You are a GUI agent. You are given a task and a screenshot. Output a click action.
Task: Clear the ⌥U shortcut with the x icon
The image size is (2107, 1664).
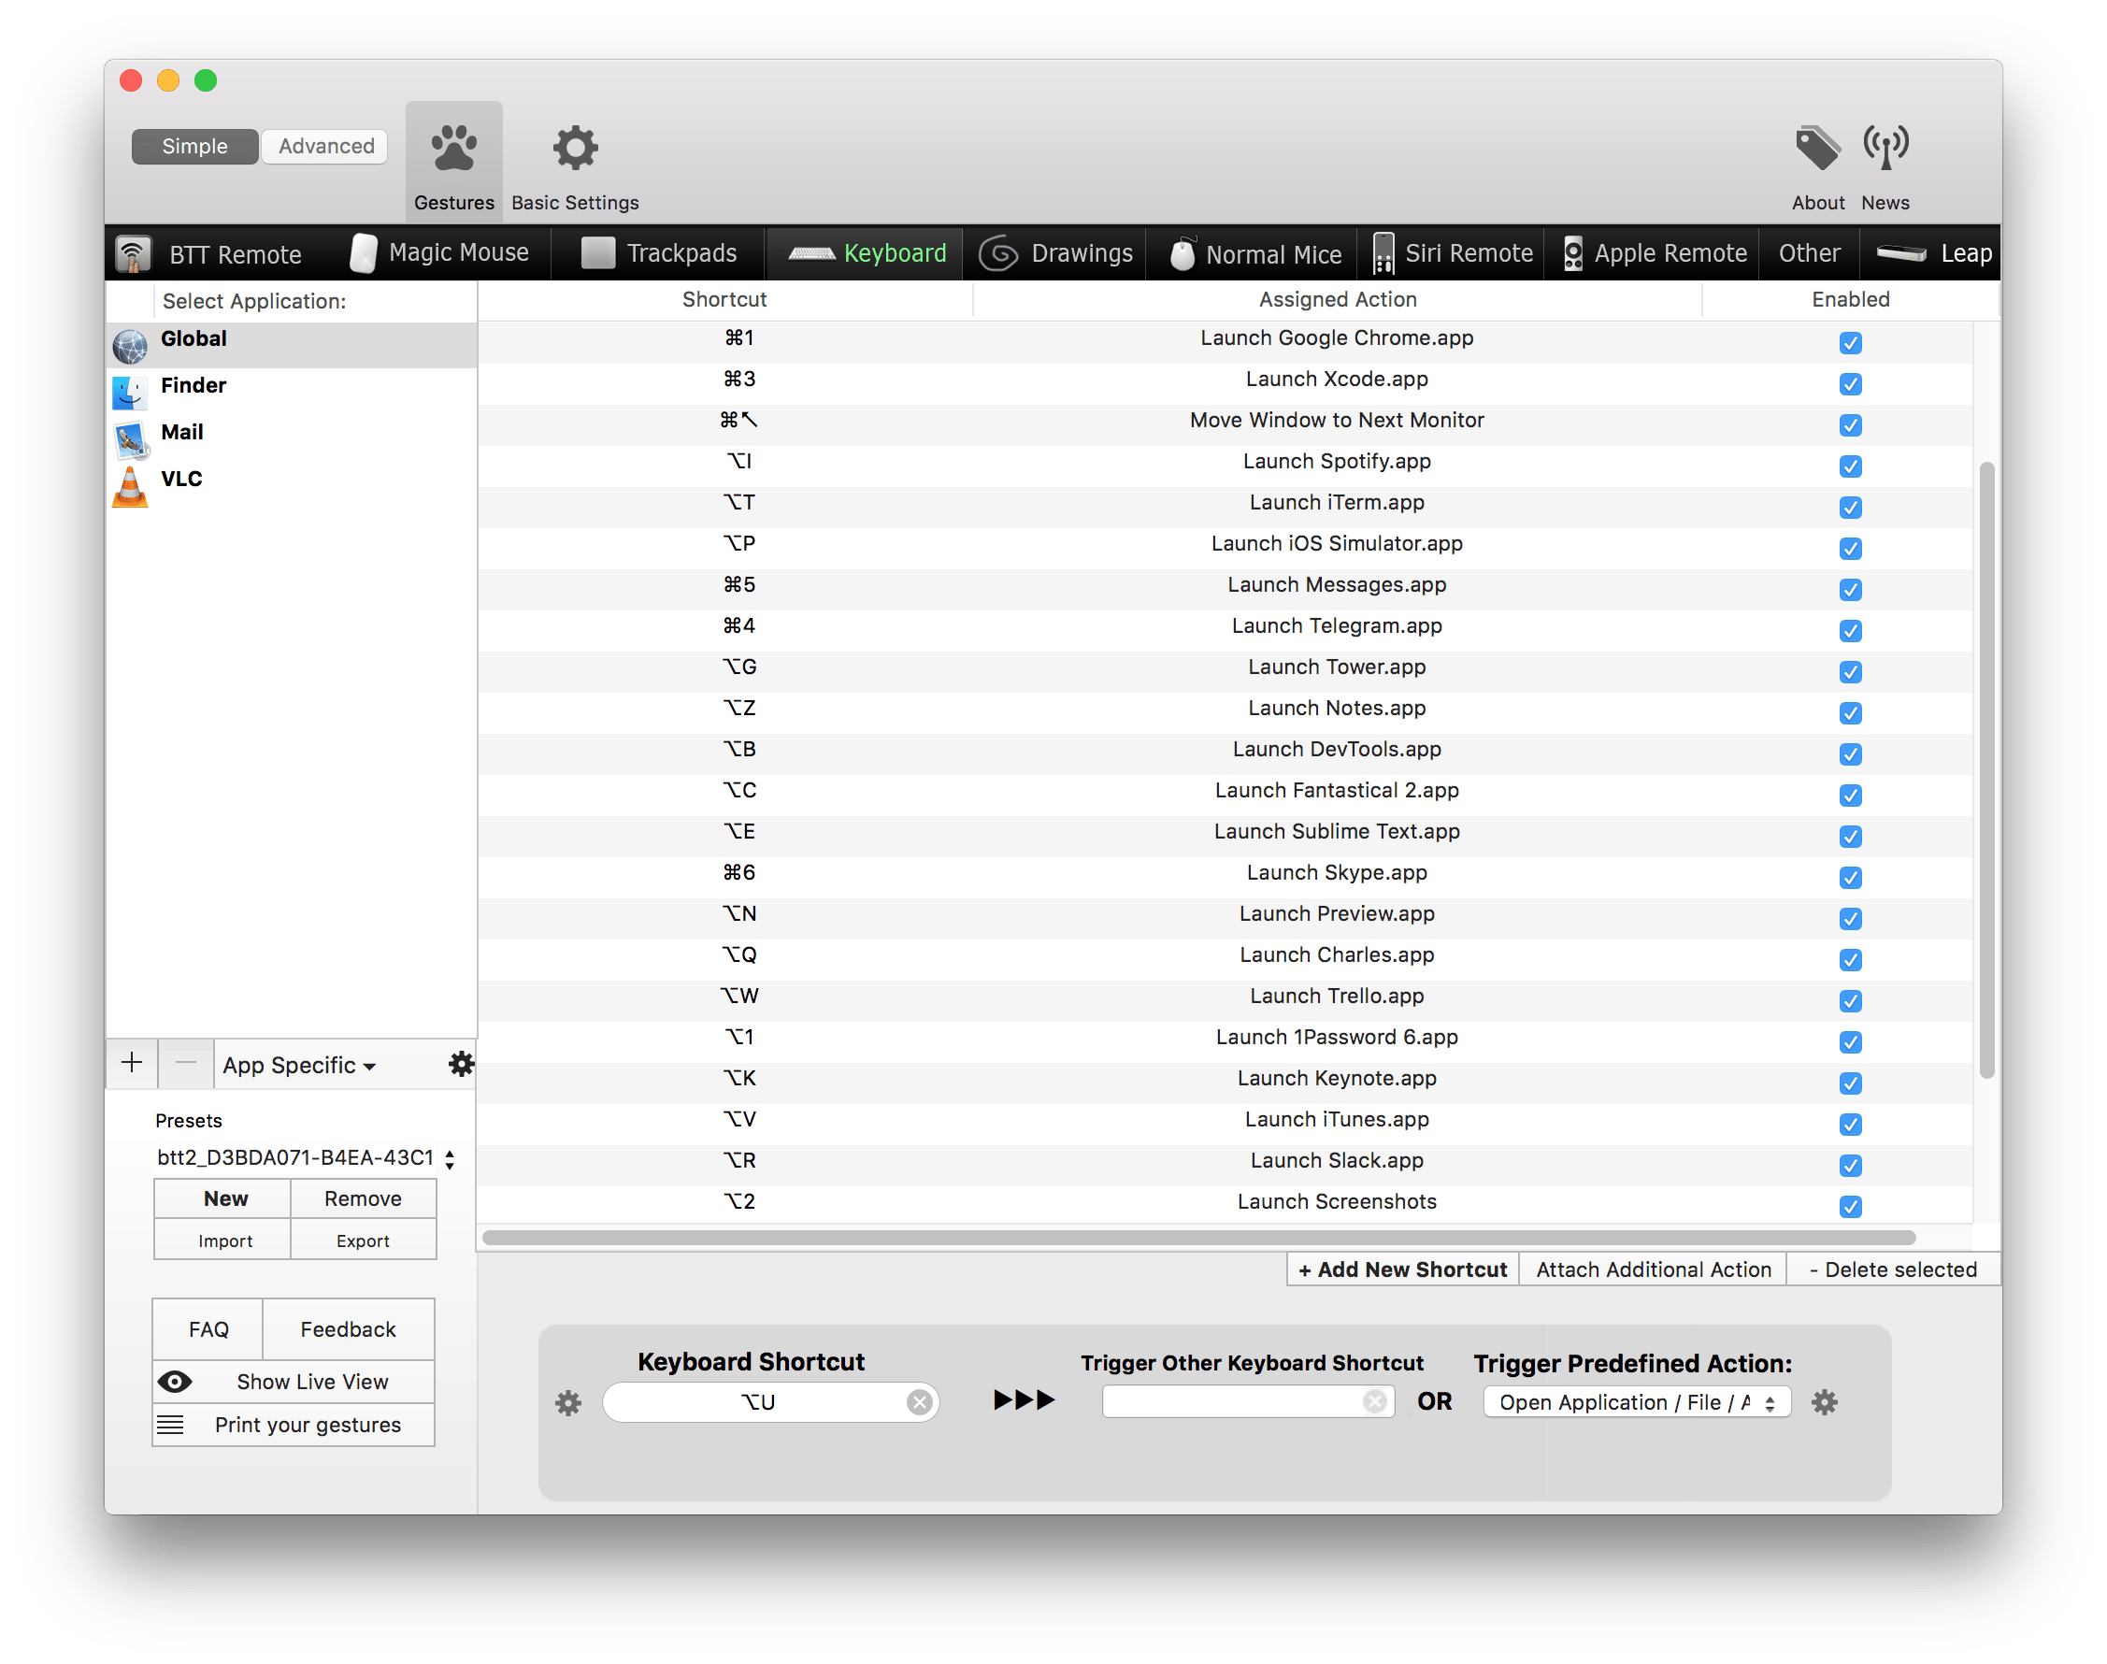919,1402
